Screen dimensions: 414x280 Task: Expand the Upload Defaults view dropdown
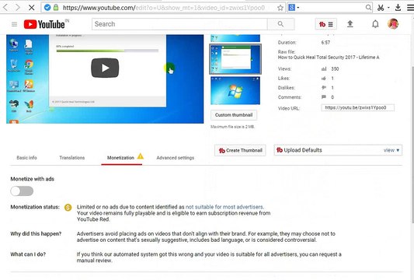(x=391, y=150)
